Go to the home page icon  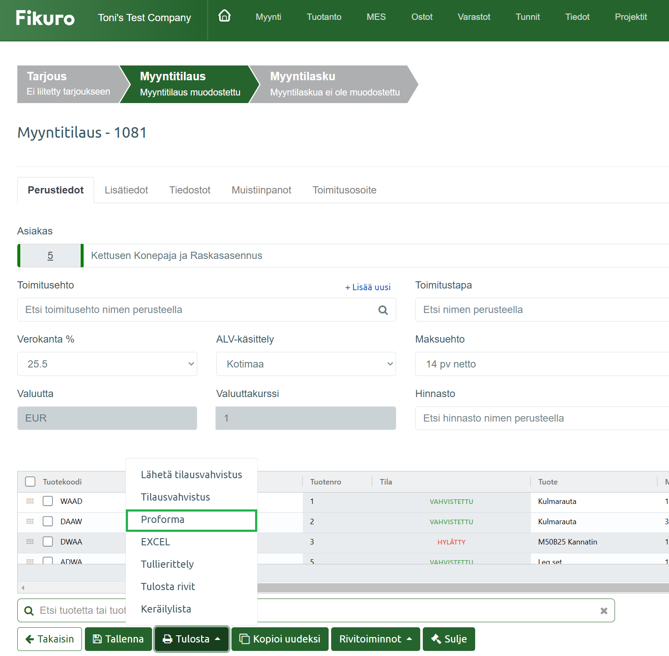[224, 16]
